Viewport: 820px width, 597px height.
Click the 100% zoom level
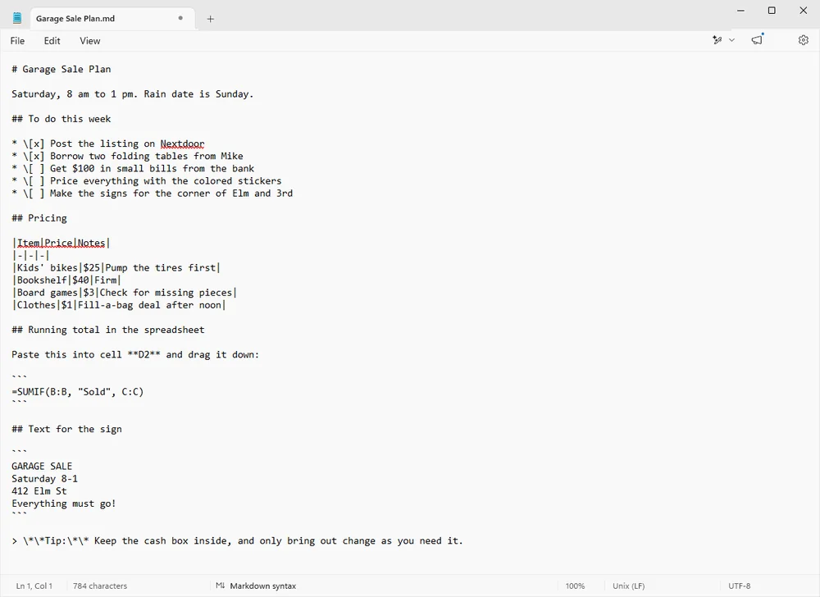[x=575, y=586]
